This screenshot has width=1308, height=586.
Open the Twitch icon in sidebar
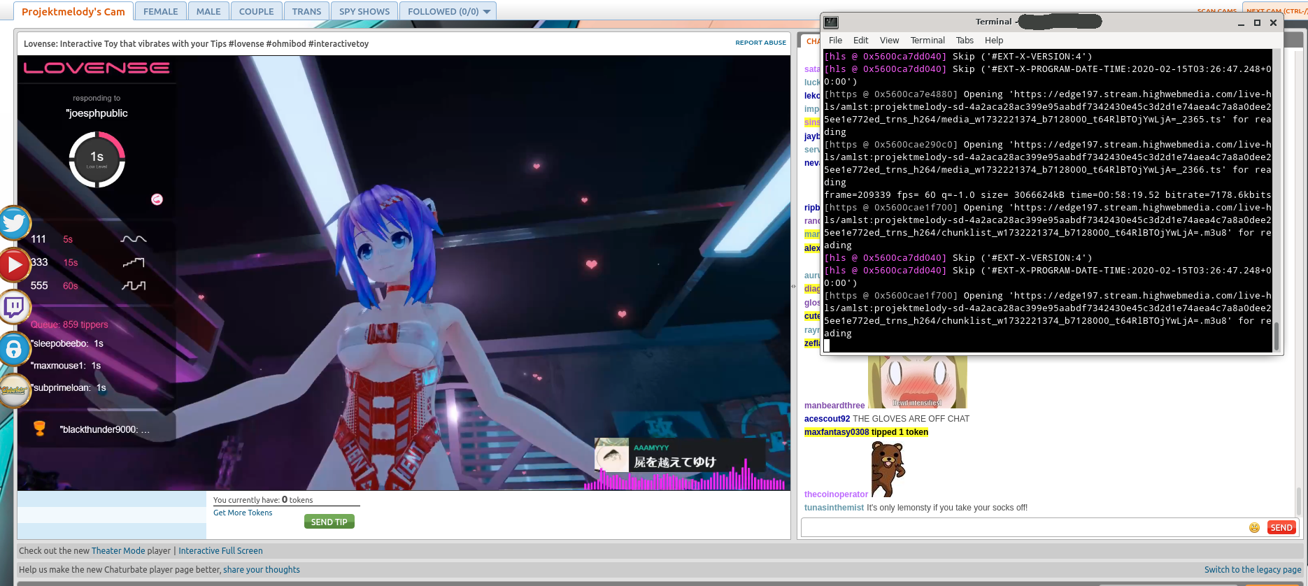14,306
